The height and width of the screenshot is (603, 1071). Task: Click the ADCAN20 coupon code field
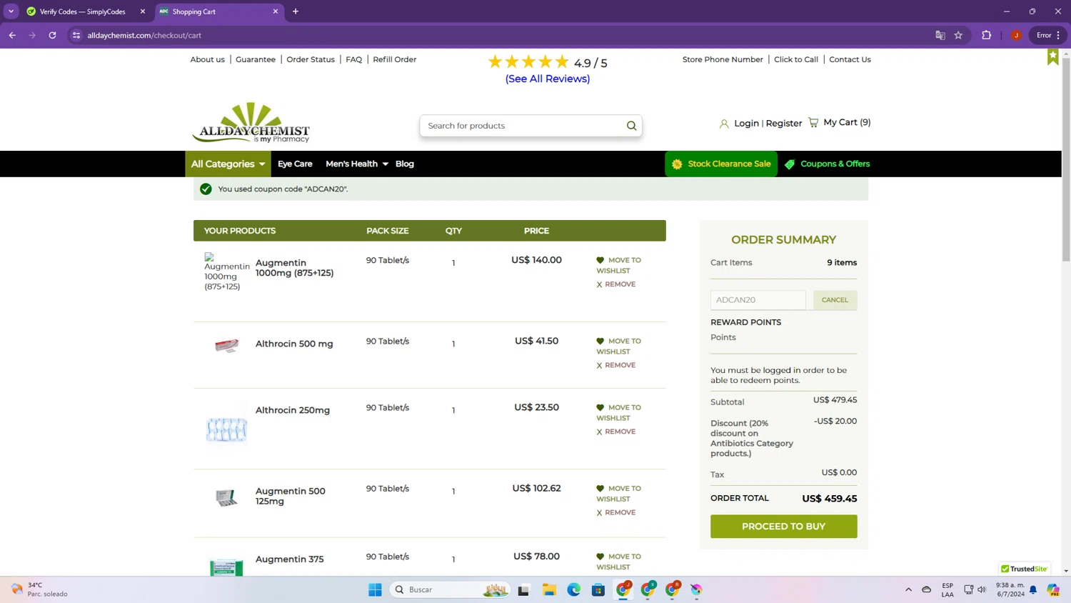click(758, 300)
